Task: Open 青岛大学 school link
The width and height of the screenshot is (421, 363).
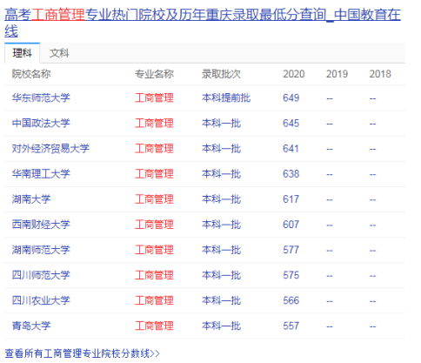Action: pos(31,326)
